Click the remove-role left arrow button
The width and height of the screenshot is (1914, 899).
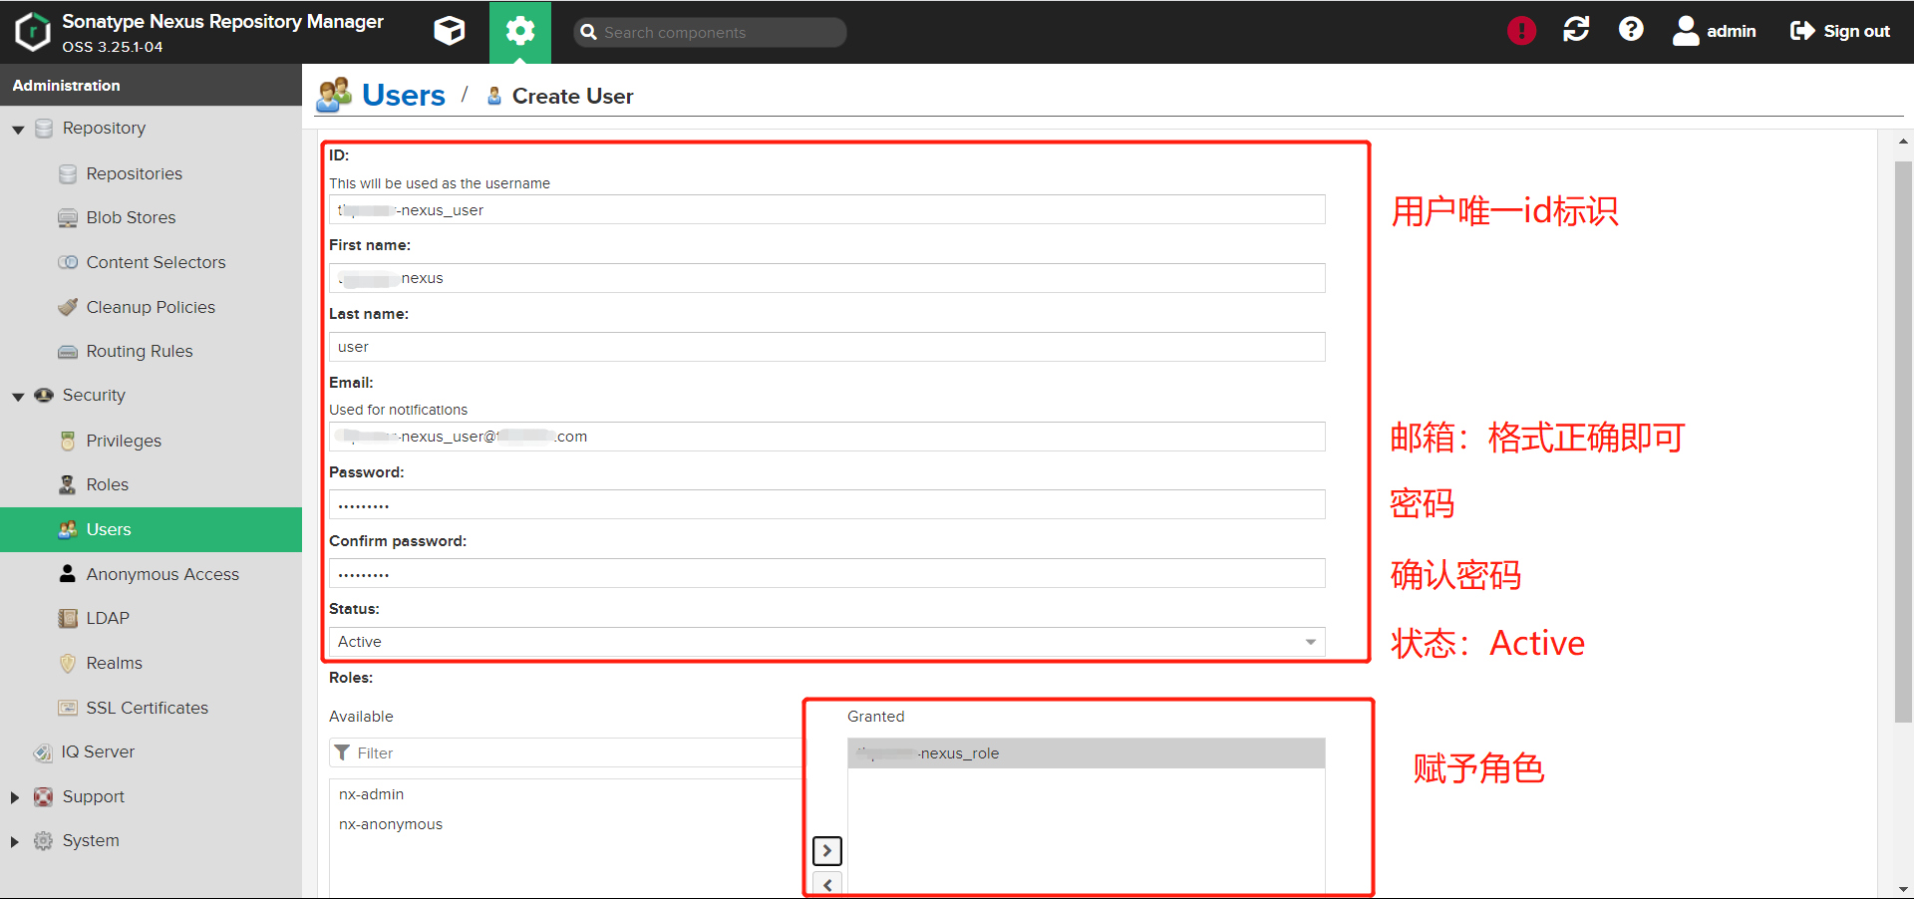(x=827, y=885)
